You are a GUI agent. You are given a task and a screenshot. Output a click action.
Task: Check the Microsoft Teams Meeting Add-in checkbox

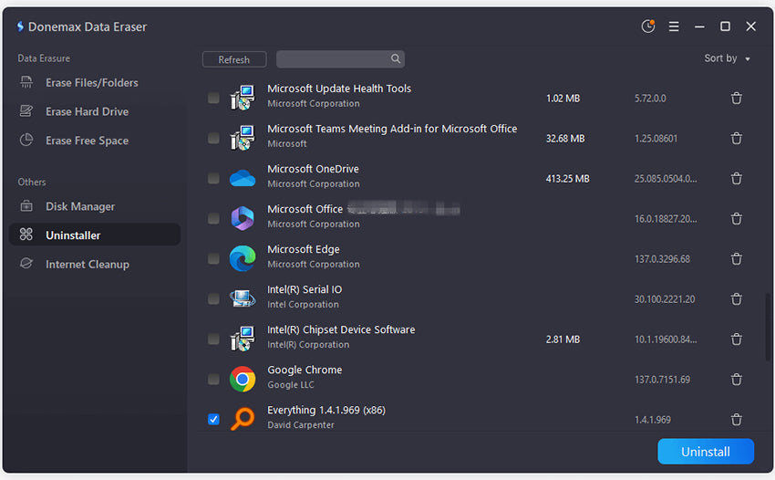pos(213,138)
